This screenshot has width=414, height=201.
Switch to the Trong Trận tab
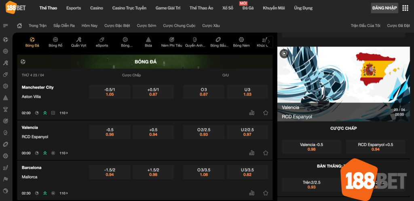(38, 25)
